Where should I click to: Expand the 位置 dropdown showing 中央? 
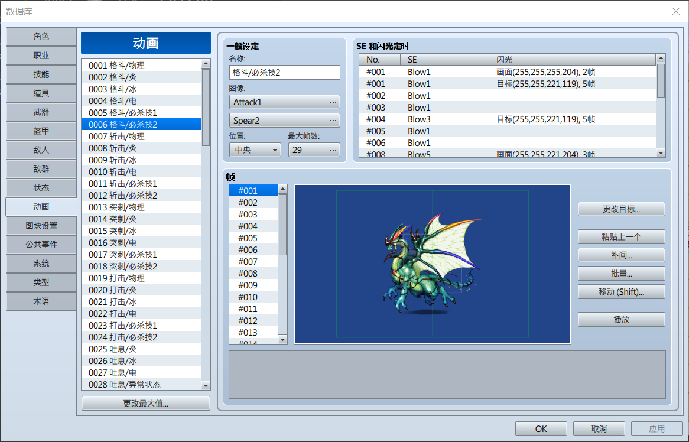click(x=255, y=150)
